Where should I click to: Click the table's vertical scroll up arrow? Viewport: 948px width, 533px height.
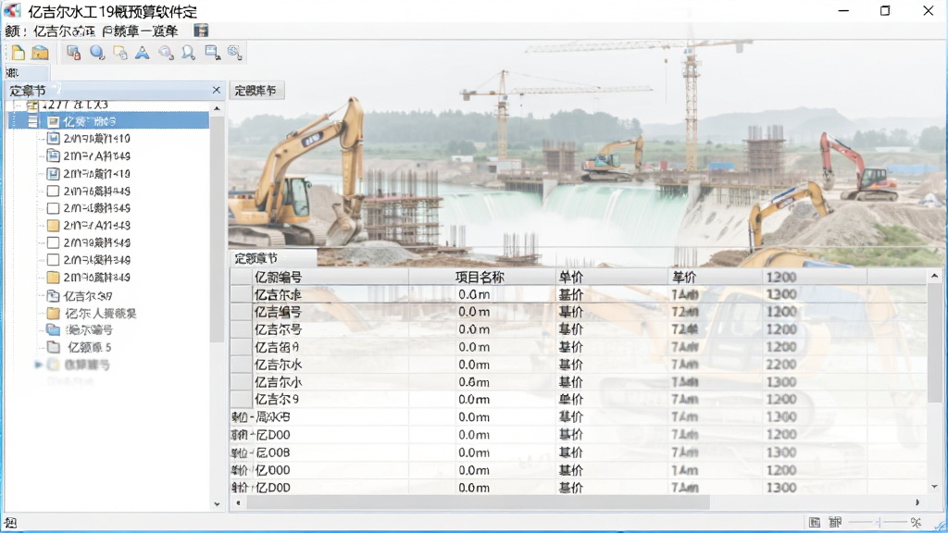(935, 276)
